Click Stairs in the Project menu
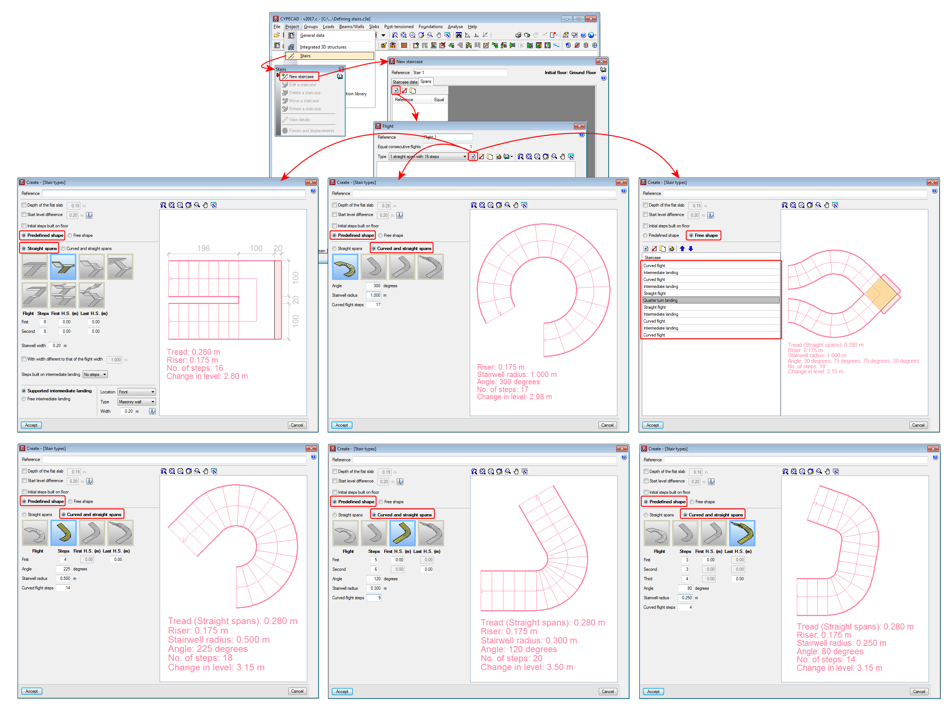The height and width of the screenshot is (708, 948). click(x=305, y=56)
